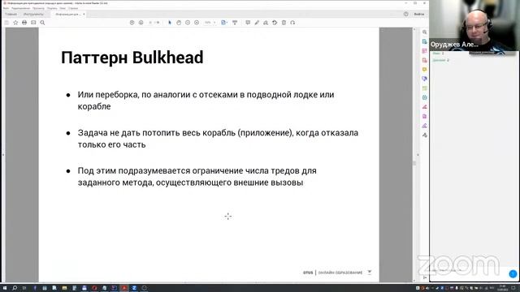Open the Окно menu

point(63,8)
